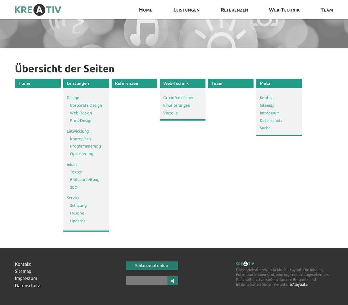Go to Web-Technik in top navigation
The image size is (348, 305).
[x=284, y=10]
